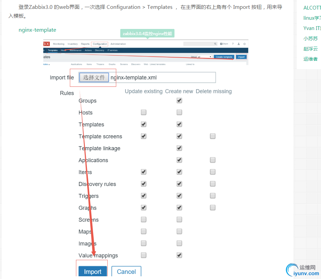
Task: Click the question mark help icon
Action: pyautogui.click(x=233, y=44)
